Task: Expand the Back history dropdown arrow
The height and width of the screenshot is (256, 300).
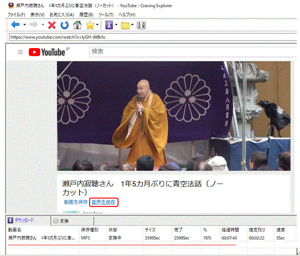Action: pyautogui.click(x=24, y=25)
